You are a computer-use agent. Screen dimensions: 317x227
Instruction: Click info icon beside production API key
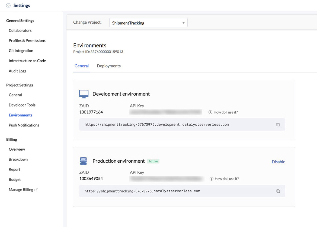click(x=211, y=179)
